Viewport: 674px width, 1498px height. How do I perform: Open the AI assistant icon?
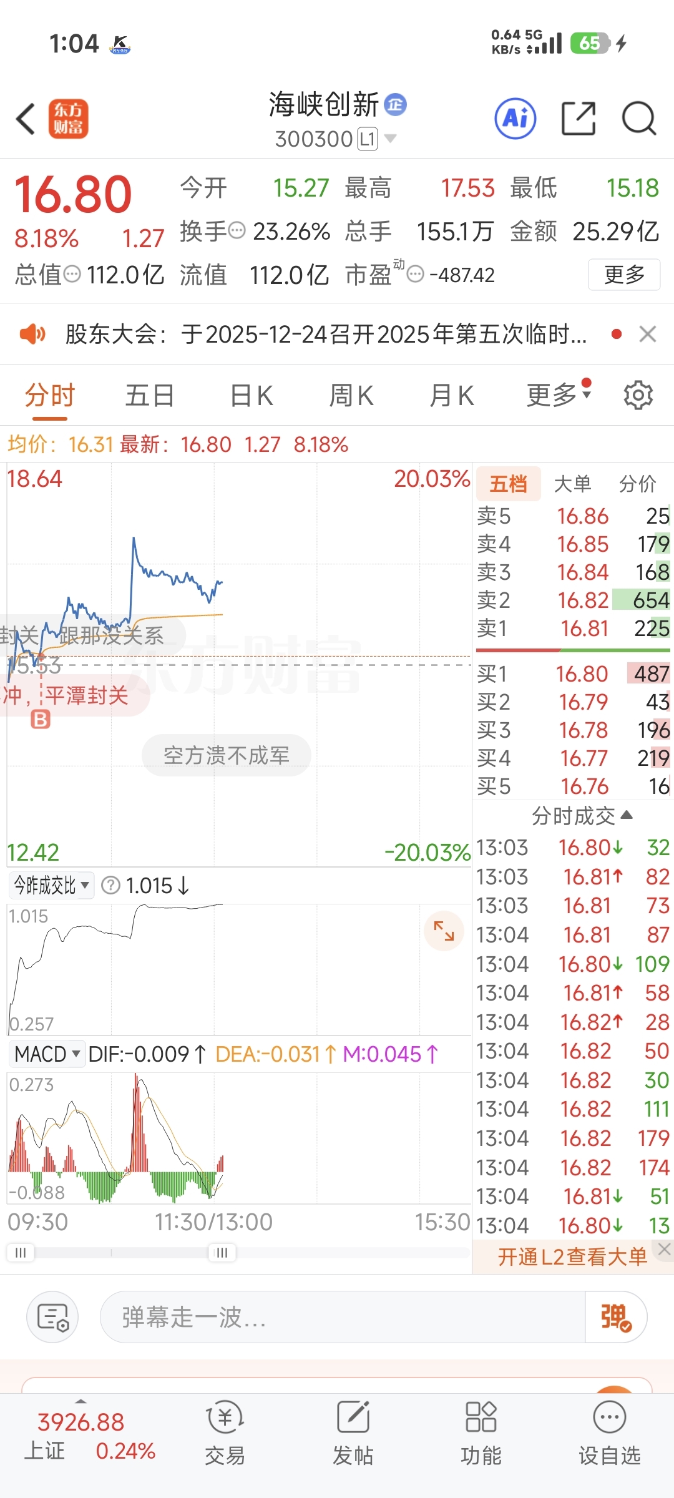click(x=515, y=118)
